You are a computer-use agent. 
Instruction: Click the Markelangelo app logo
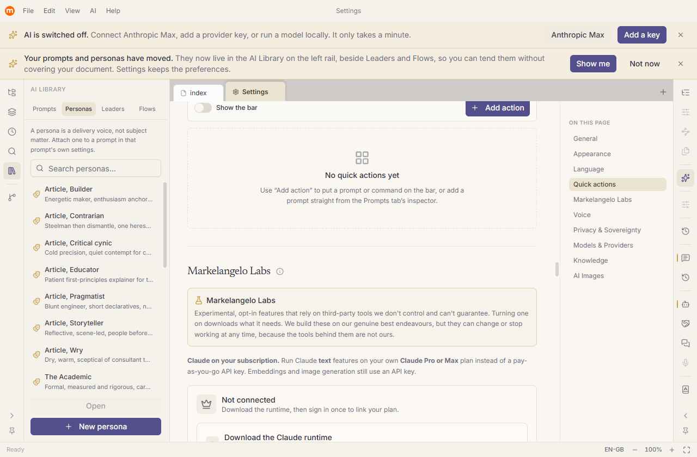[10, 10]
